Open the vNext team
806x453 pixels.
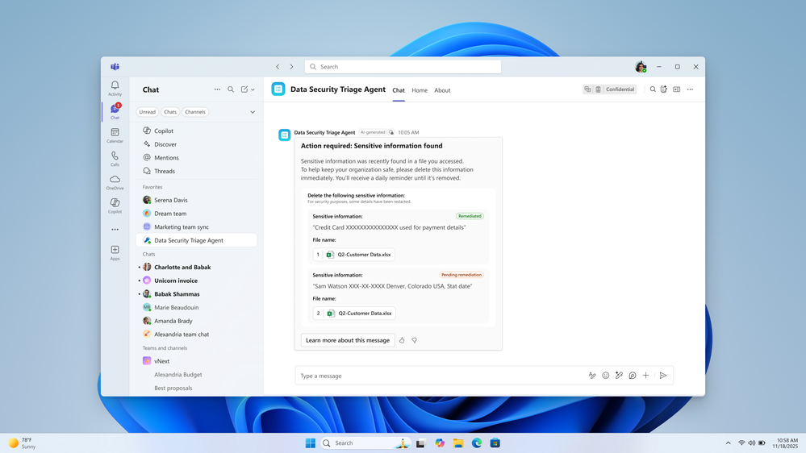coord(197,361)
